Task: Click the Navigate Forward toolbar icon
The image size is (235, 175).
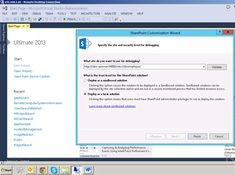Action: (x=15, y=19)
